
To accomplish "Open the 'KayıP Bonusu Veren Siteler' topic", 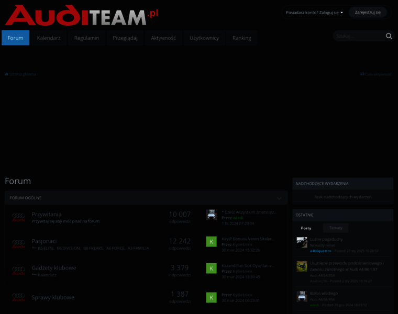I will [248, 239].
